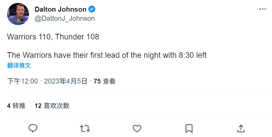Open the @DaltonJ_Johnson handle link
Screen dimensions: 272x137
pyautogui.click(x=65, y=18)
